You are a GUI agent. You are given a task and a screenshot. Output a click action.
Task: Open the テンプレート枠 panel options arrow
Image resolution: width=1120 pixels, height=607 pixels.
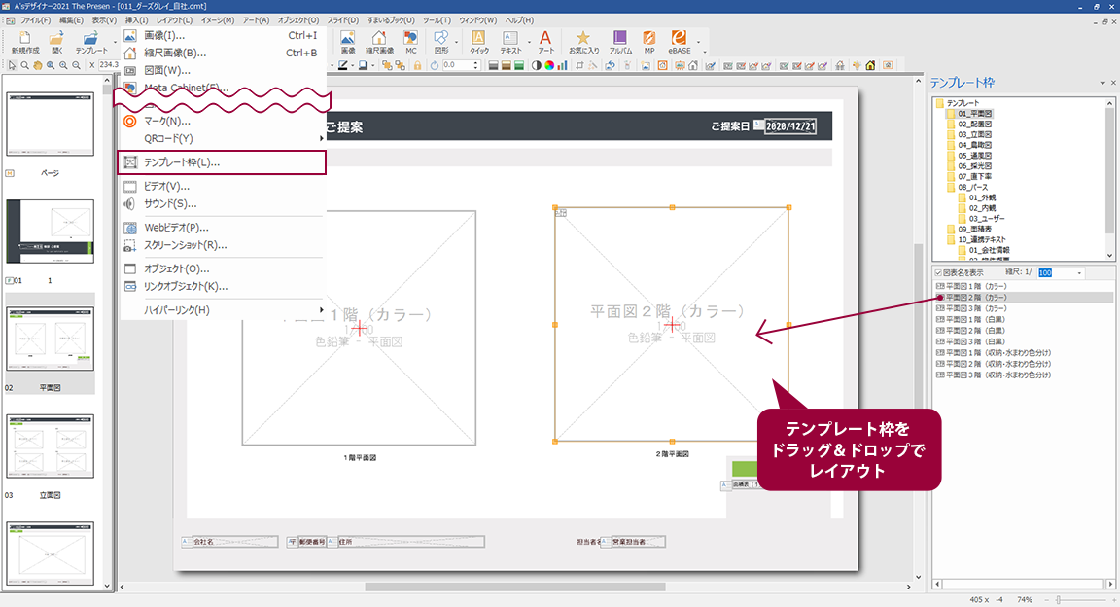[1102, 83]
